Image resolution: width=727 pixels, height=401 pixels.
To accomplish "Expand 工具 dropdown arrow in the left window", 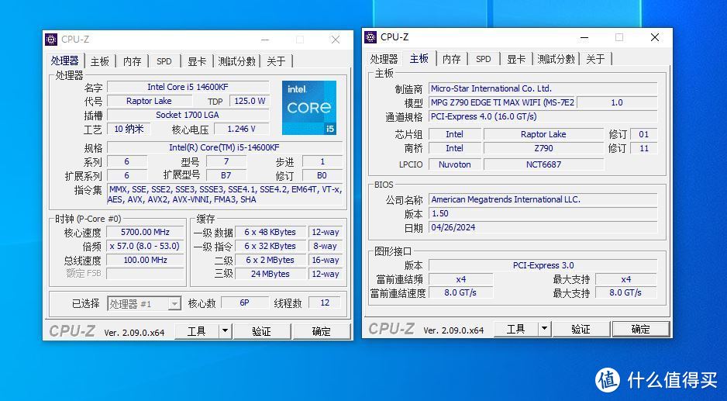I will point(225,331).
